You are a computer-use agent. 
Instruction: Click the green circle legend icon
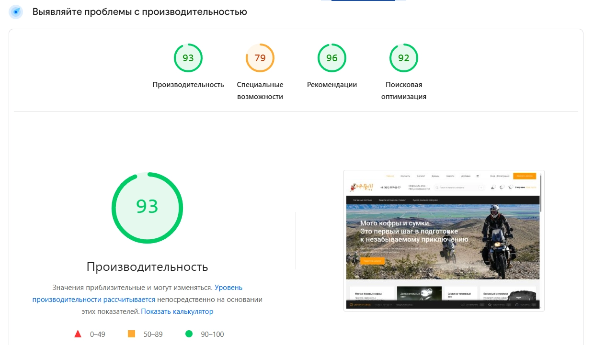pyautogui.click(x=189, y=334)
